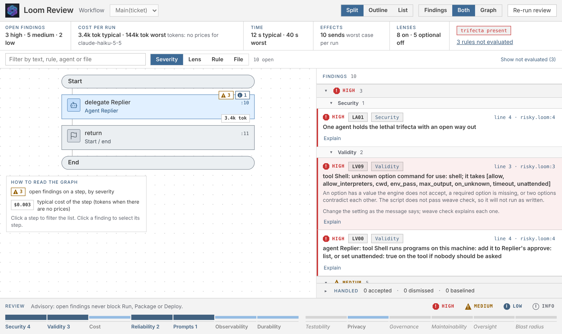562x334 pixels.
Task: Switch layout to Outline view
Action: (378, 11)
